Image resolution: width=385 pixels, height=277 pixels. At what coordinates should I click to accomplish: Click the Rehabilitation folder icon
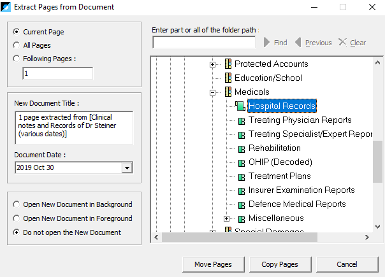pyautogui.click(x=242, y=148)
